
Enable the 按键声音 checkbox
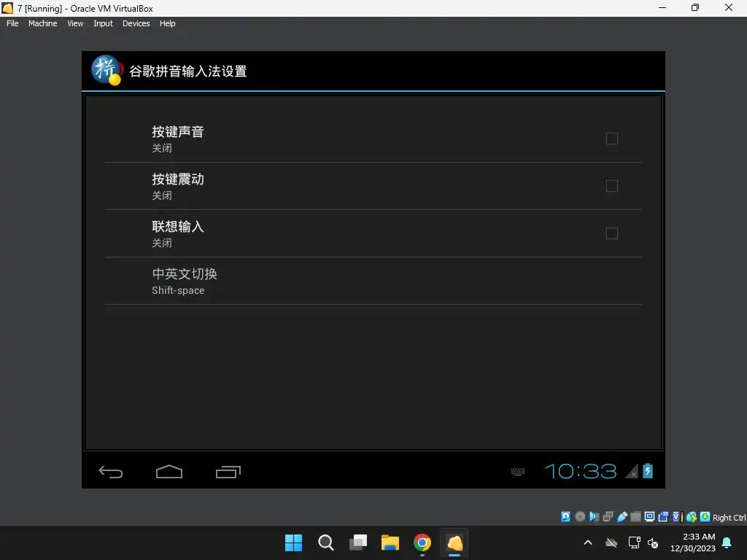(612, 139)
